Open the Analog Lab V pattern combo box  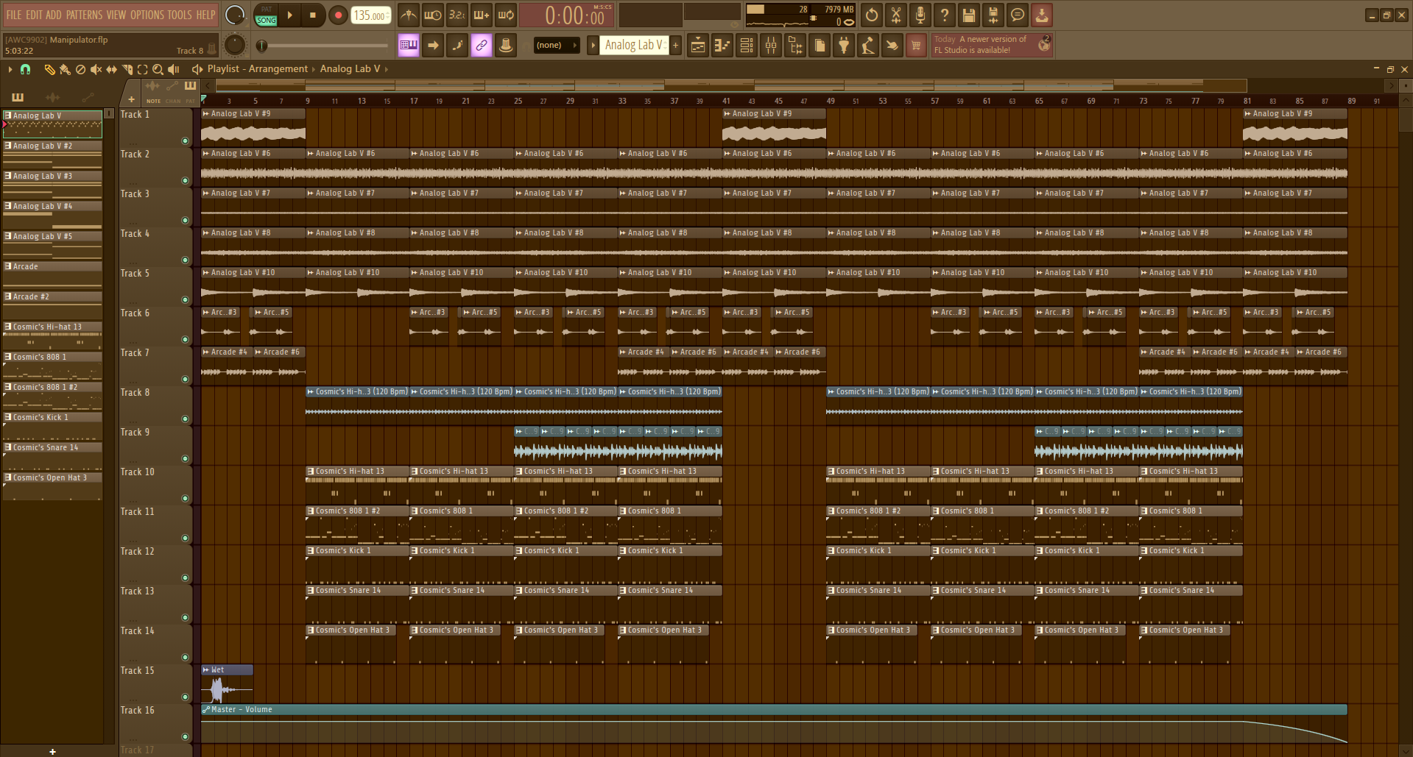pyautogui.click(x=633, y=46)
